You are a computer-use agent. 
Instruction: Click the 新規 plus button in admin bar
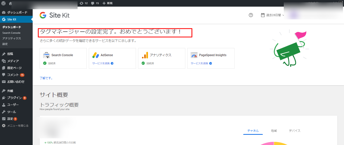pos(107,3)
